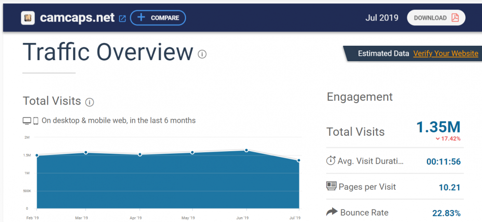
Task: Click the Avg. Visit Duration stopwatch icon
Action: point(331,161)
